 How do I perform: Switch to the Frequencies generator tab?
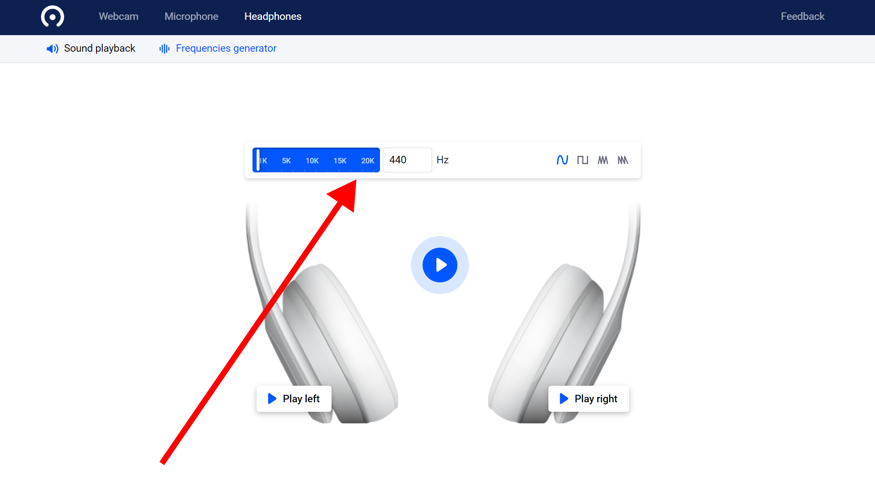coord(226,48)
